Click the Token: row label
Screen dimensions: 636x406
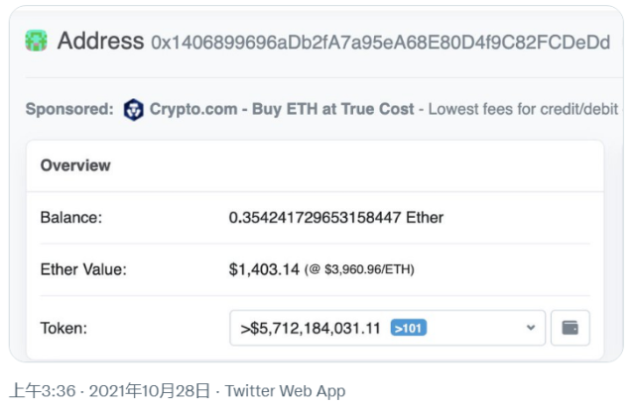64,328
